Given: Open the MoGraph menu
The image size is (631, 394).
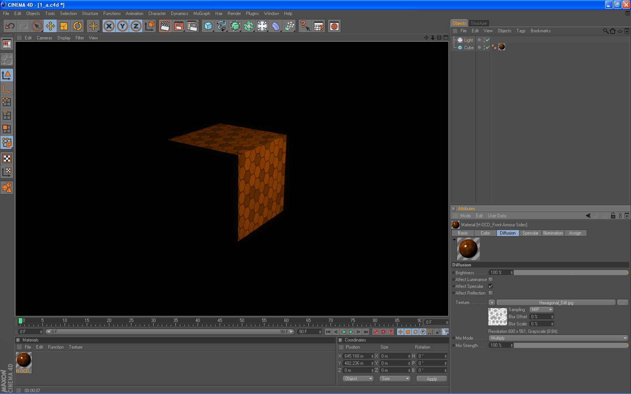Looking at the screenshot, I should click(202, 14).
